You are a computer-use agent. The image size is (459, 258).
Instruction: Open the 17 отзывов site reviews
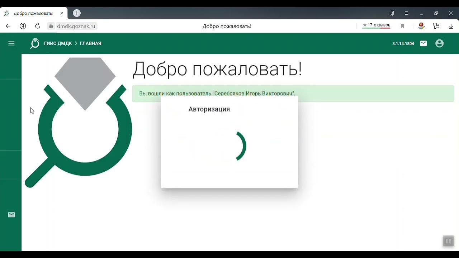(x=376, y=25)
